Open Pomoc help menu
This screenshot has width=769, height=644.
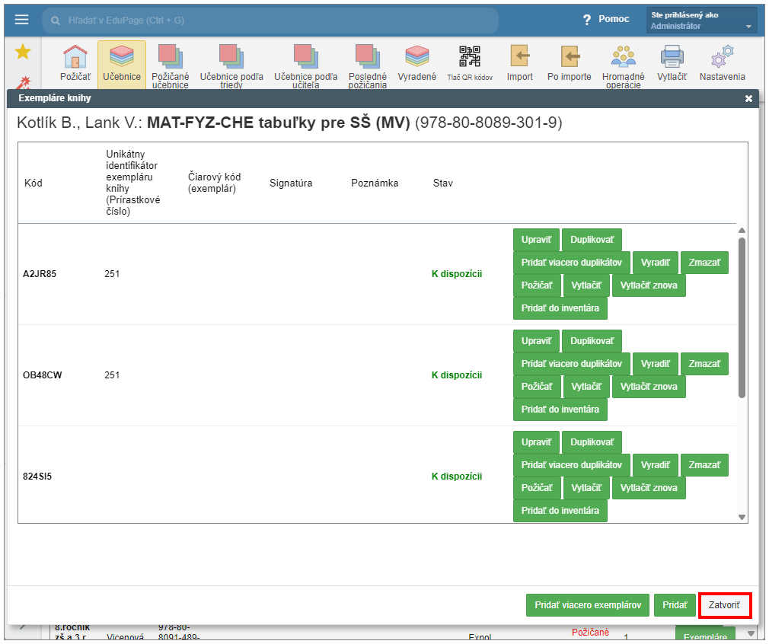click(x=606, y=20)
